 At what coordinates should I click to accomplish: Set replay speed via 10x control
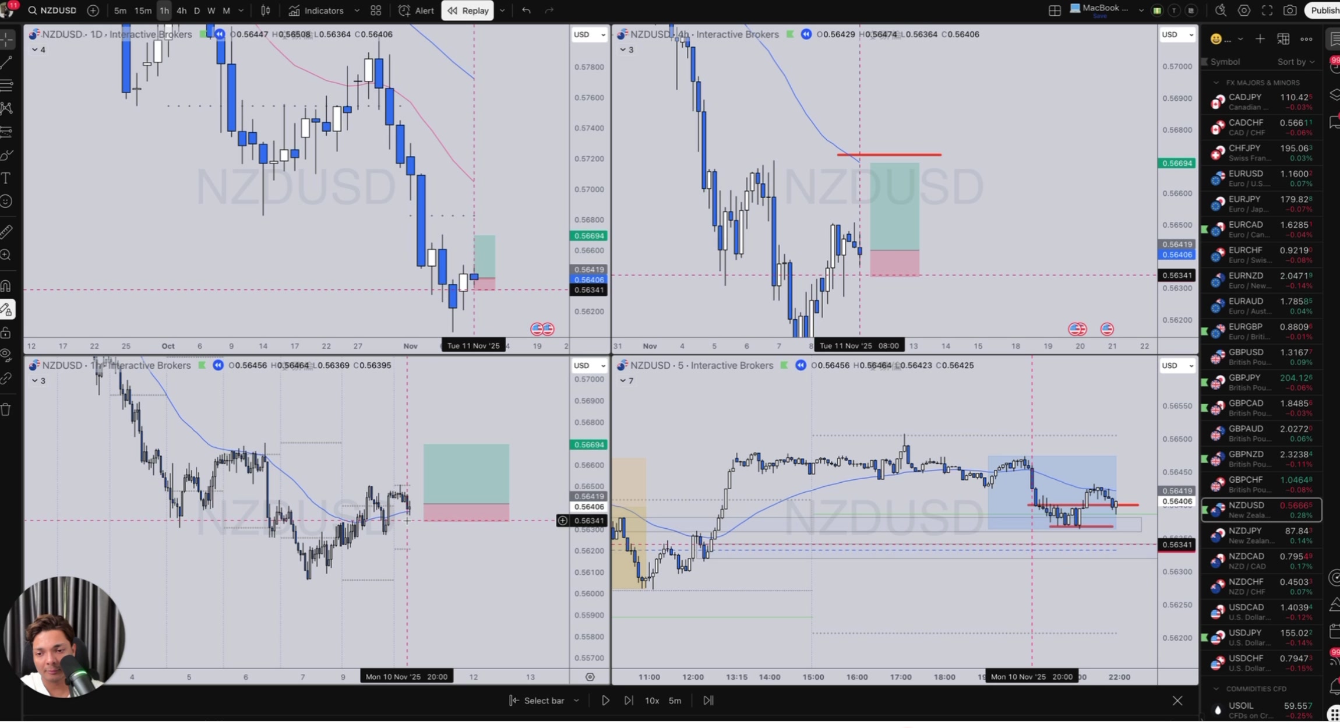[651, 701]
